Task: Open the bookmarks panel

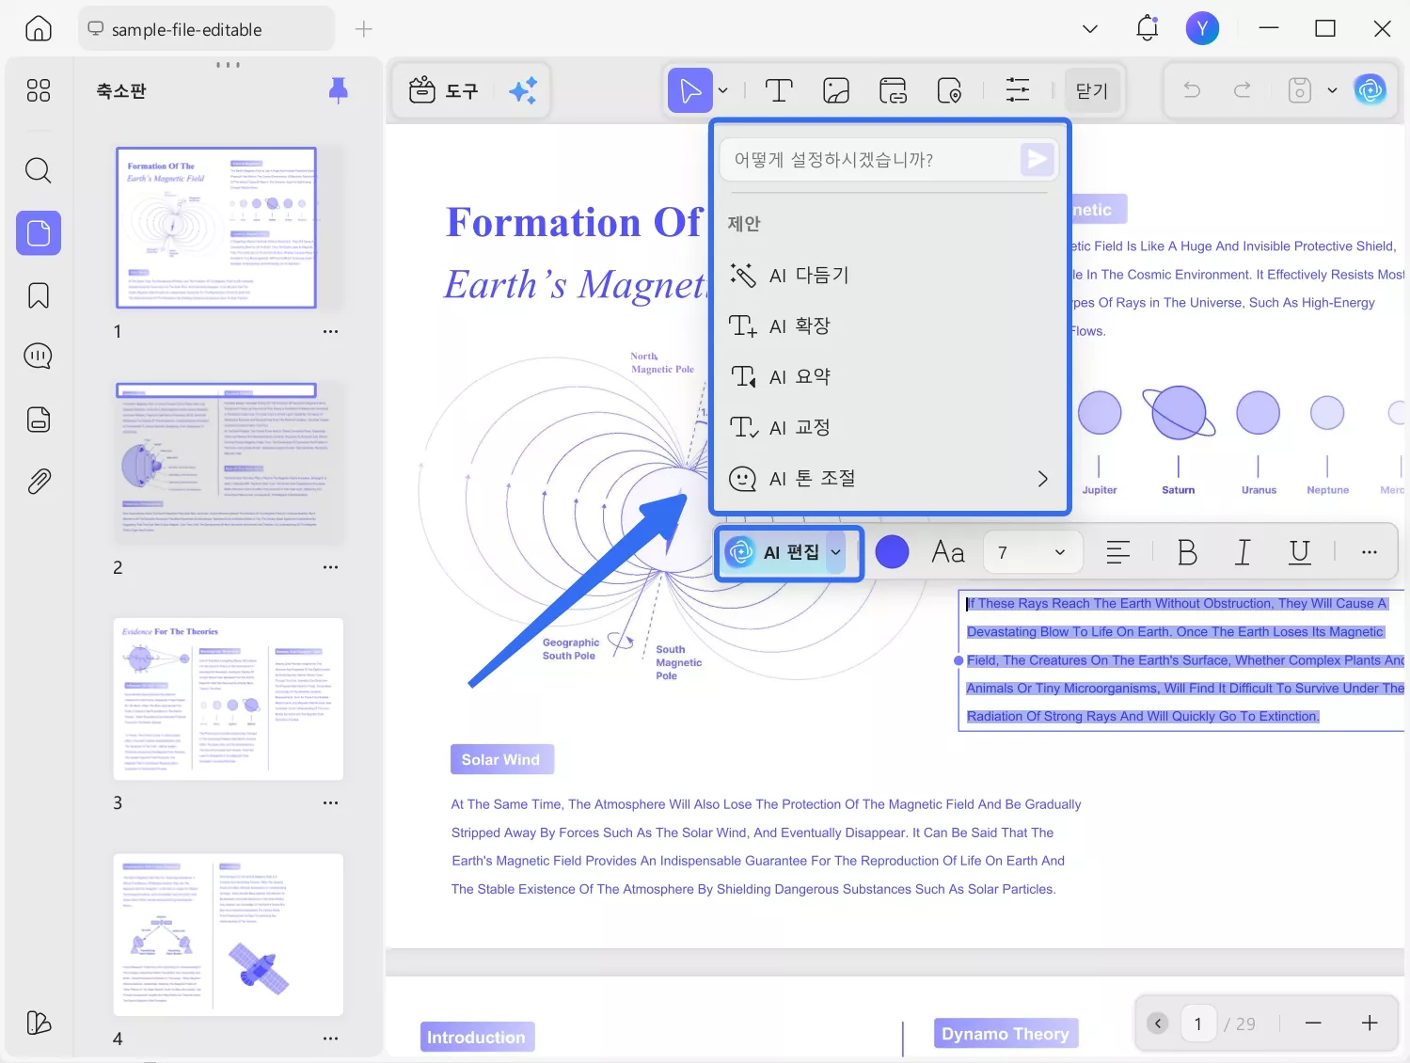Action: tap(39, 295)
